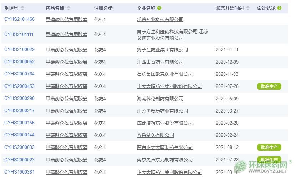Image resolution: width=296 pixels, height=179 pixels.
Task: Click 江西山香药业有限公司 company link
Action: pos(160,62)
